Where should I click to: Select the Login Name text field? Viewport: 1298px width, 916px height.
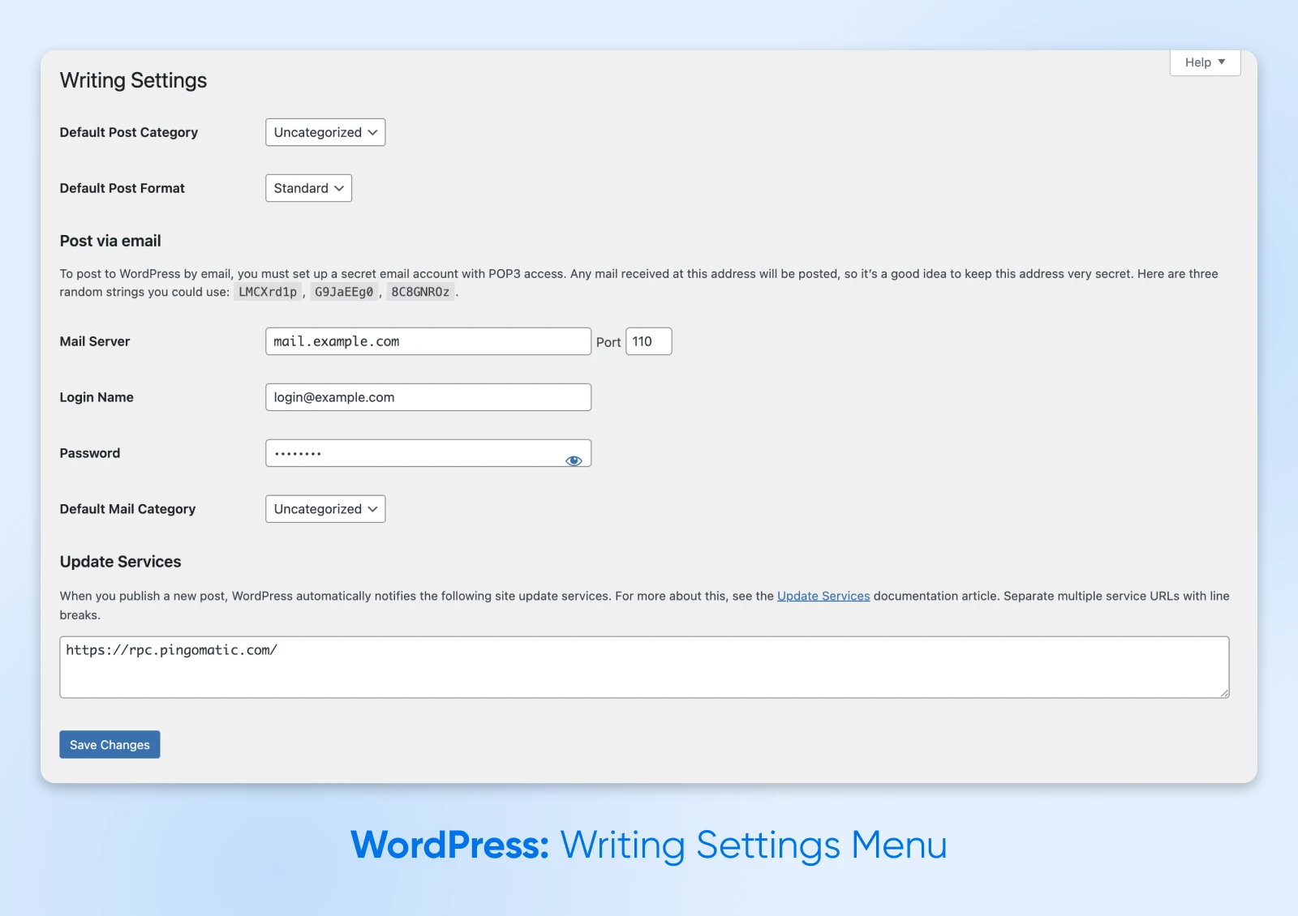coord(428,397)
